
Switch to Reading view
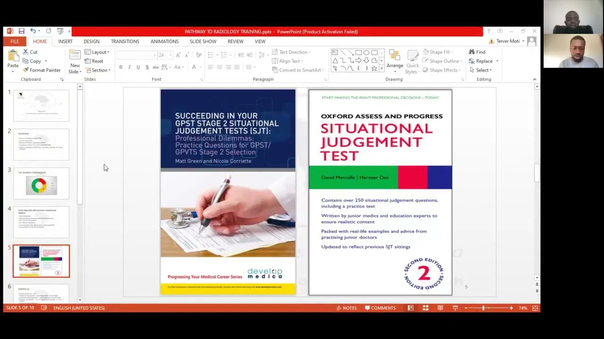[440, 308]
